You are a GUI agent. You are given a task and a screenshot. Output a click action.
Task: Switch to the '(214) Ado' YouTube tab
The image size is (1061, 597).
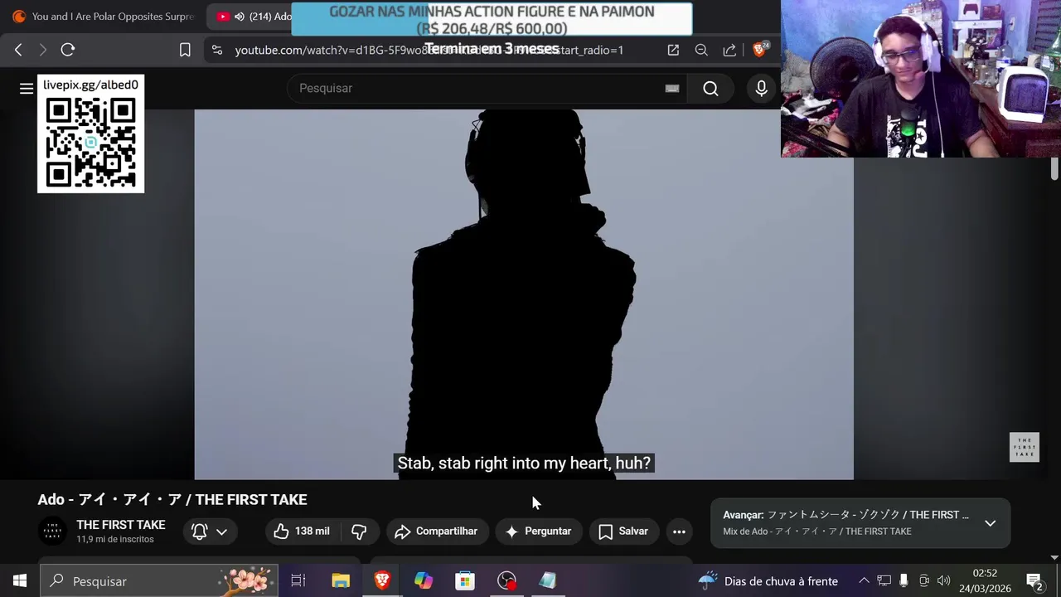click(255, 17)
